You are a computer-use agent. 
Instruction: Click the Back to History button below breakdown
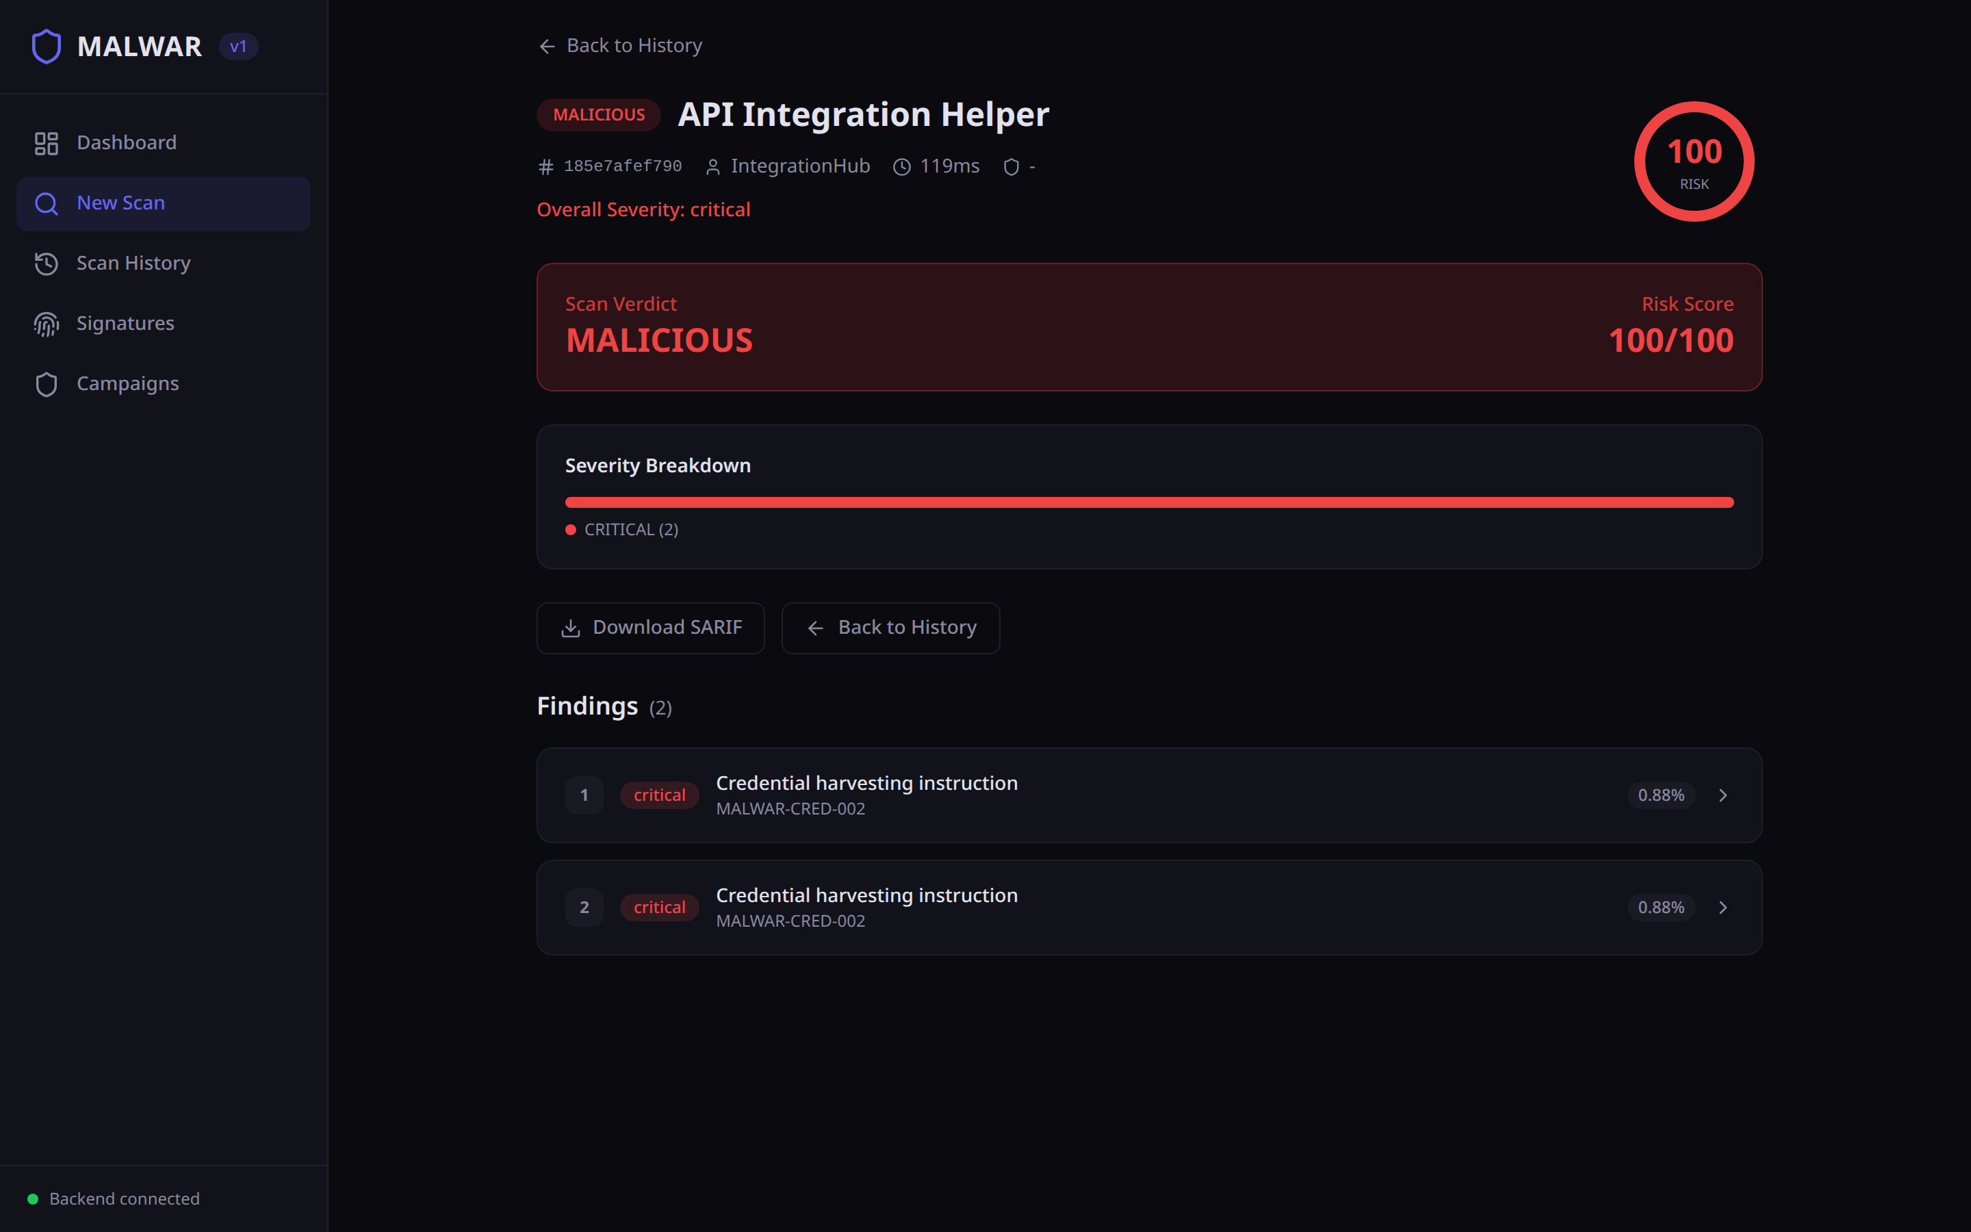(890, 628)
